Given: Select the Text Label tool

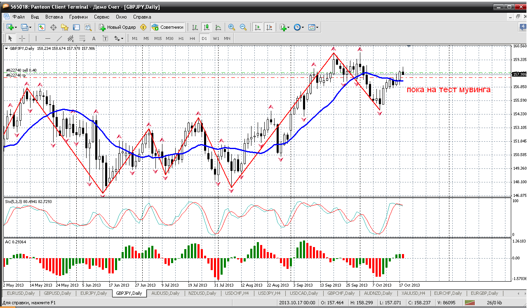Looking at the screenshot, I should (105, 38).
